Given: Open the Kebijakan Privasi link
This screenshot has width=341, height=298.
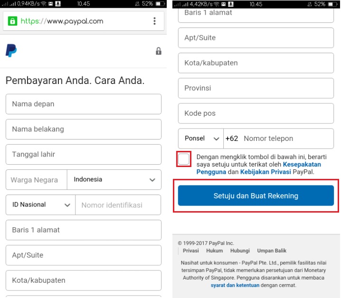Looking at the screenshot, I should coord(265,172).
